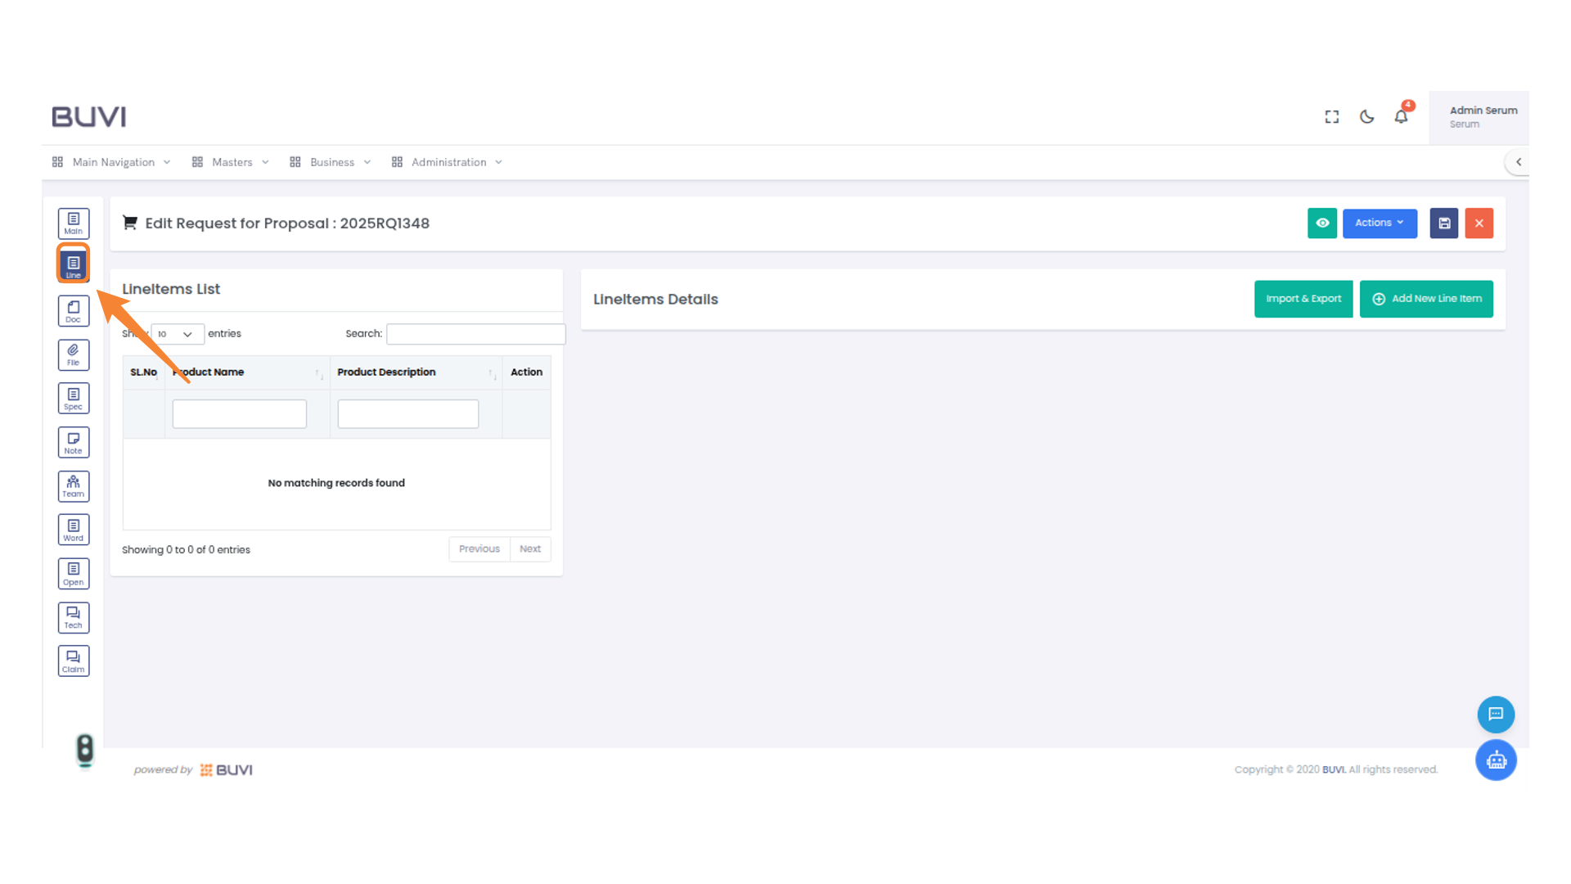Click the notification bell icon
This screenshot has height=884, width=1571.
[1401, 117]
